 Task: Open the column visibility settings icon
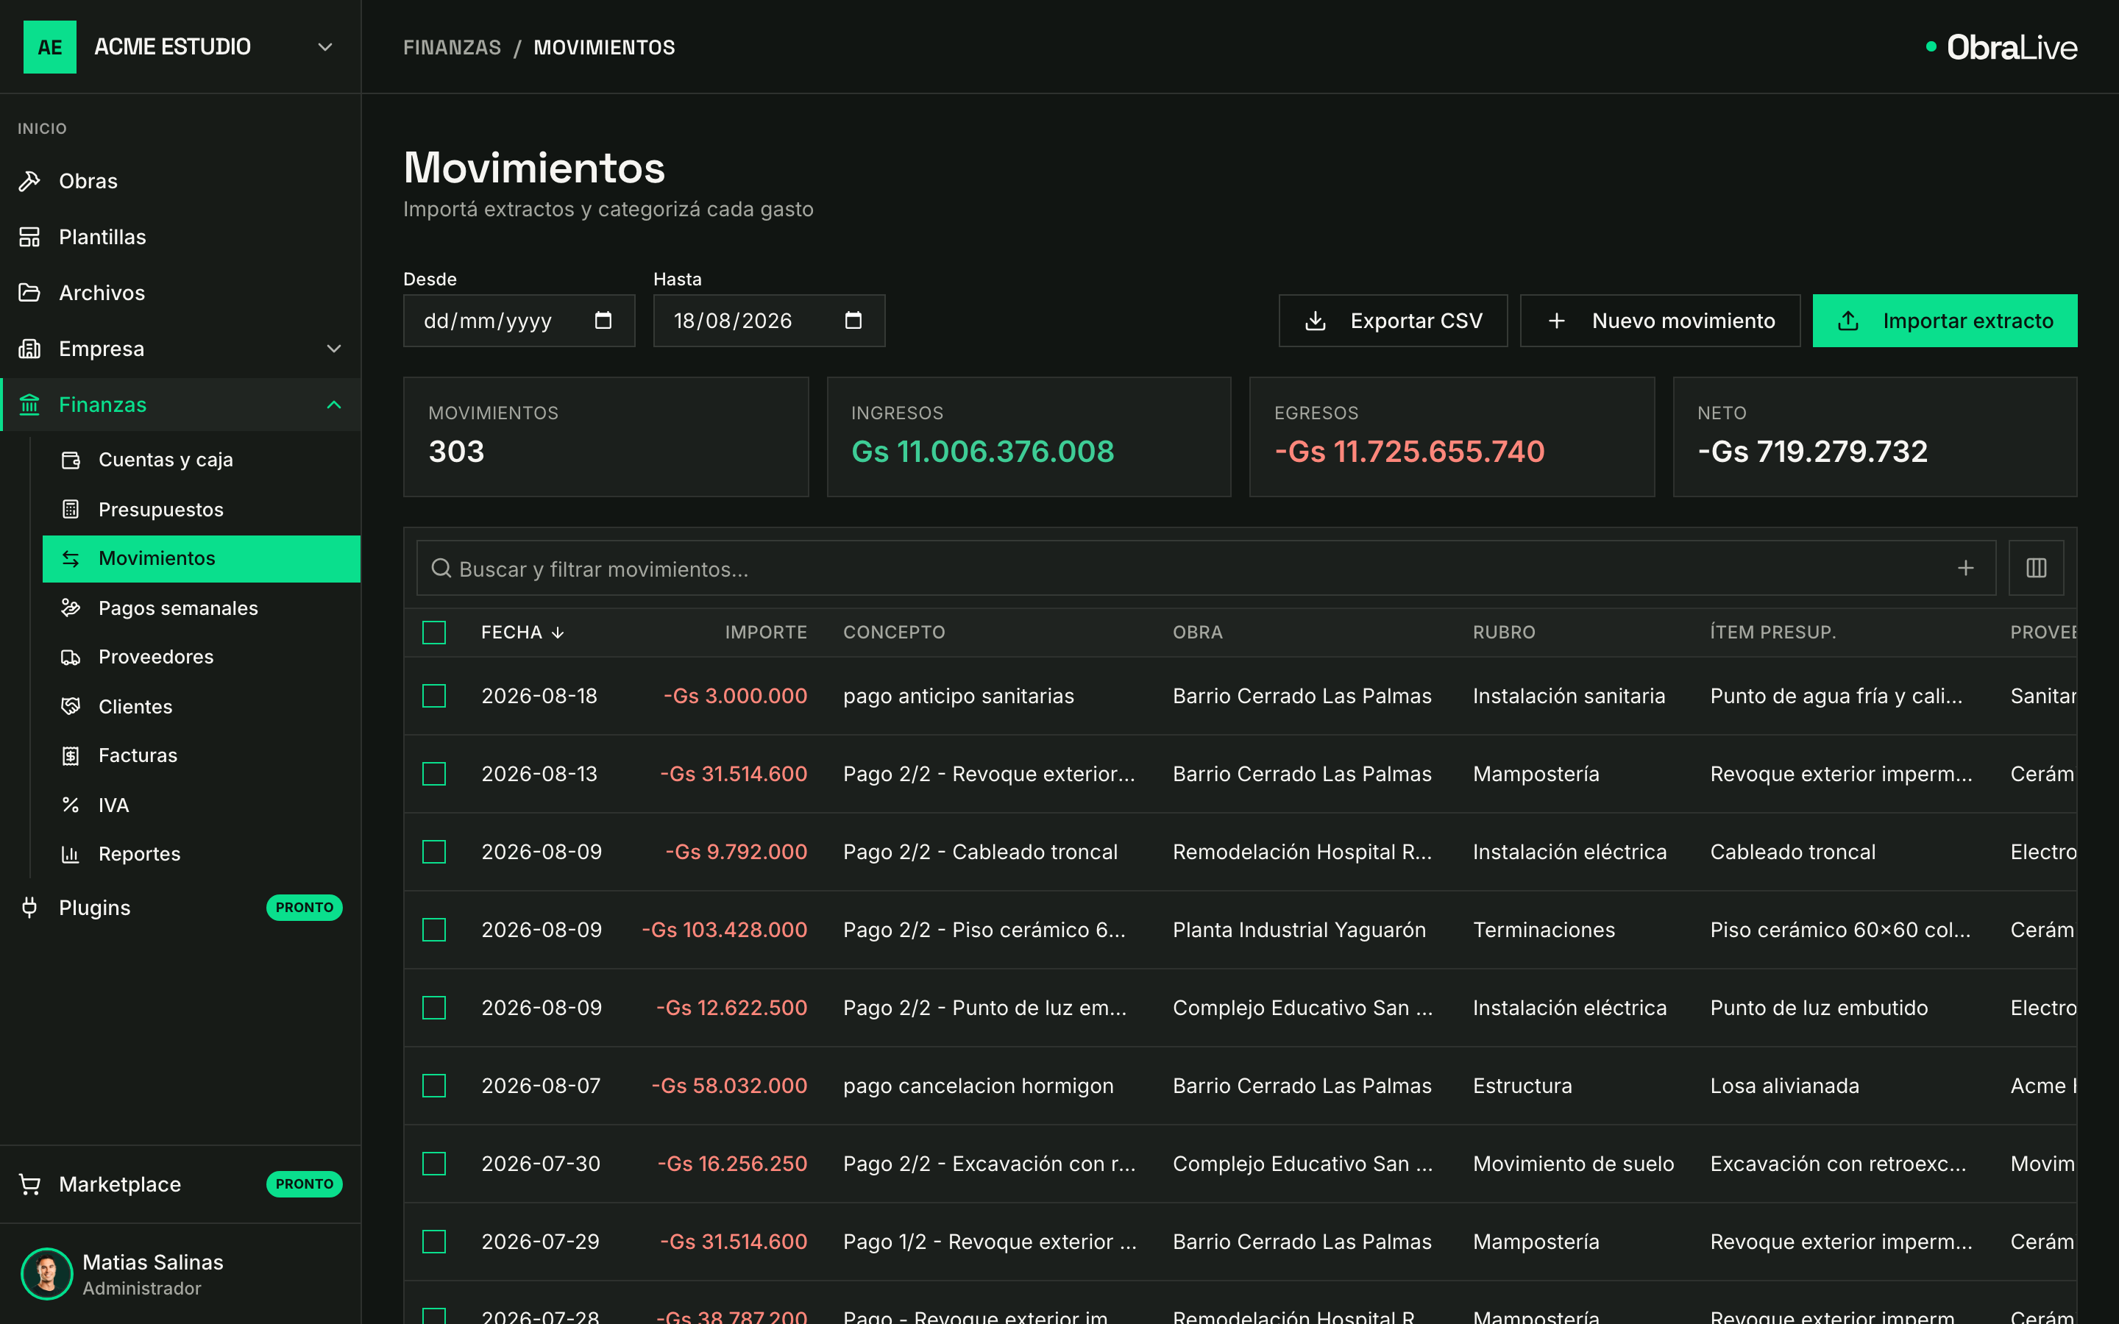[x=2036, y=569]
